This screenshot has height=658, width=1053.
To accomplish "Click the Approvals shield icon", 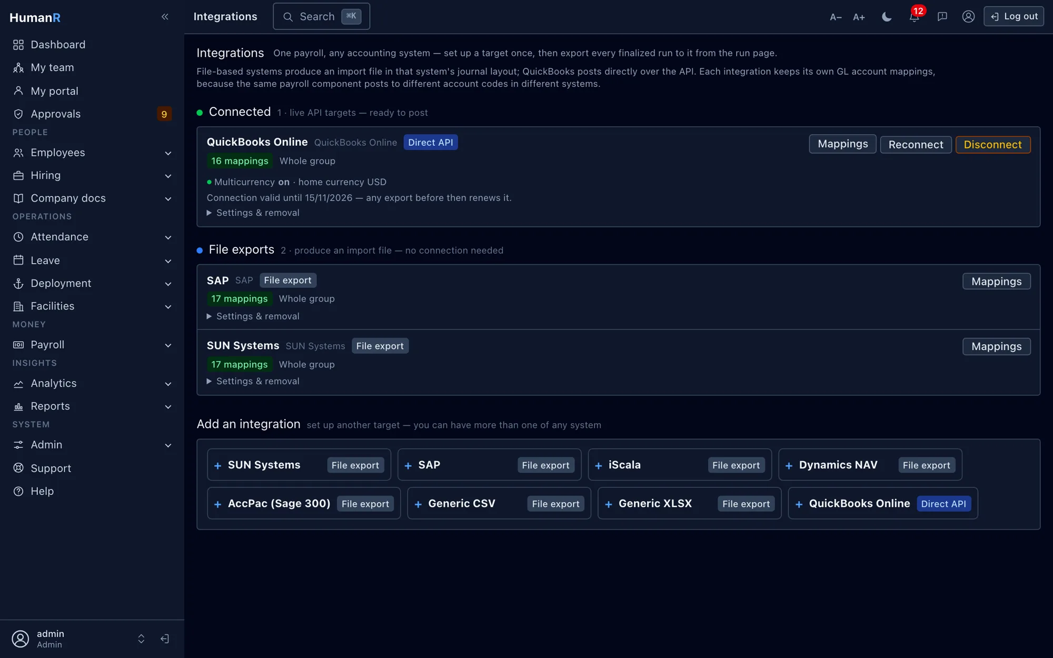I will tap(18, 114).
